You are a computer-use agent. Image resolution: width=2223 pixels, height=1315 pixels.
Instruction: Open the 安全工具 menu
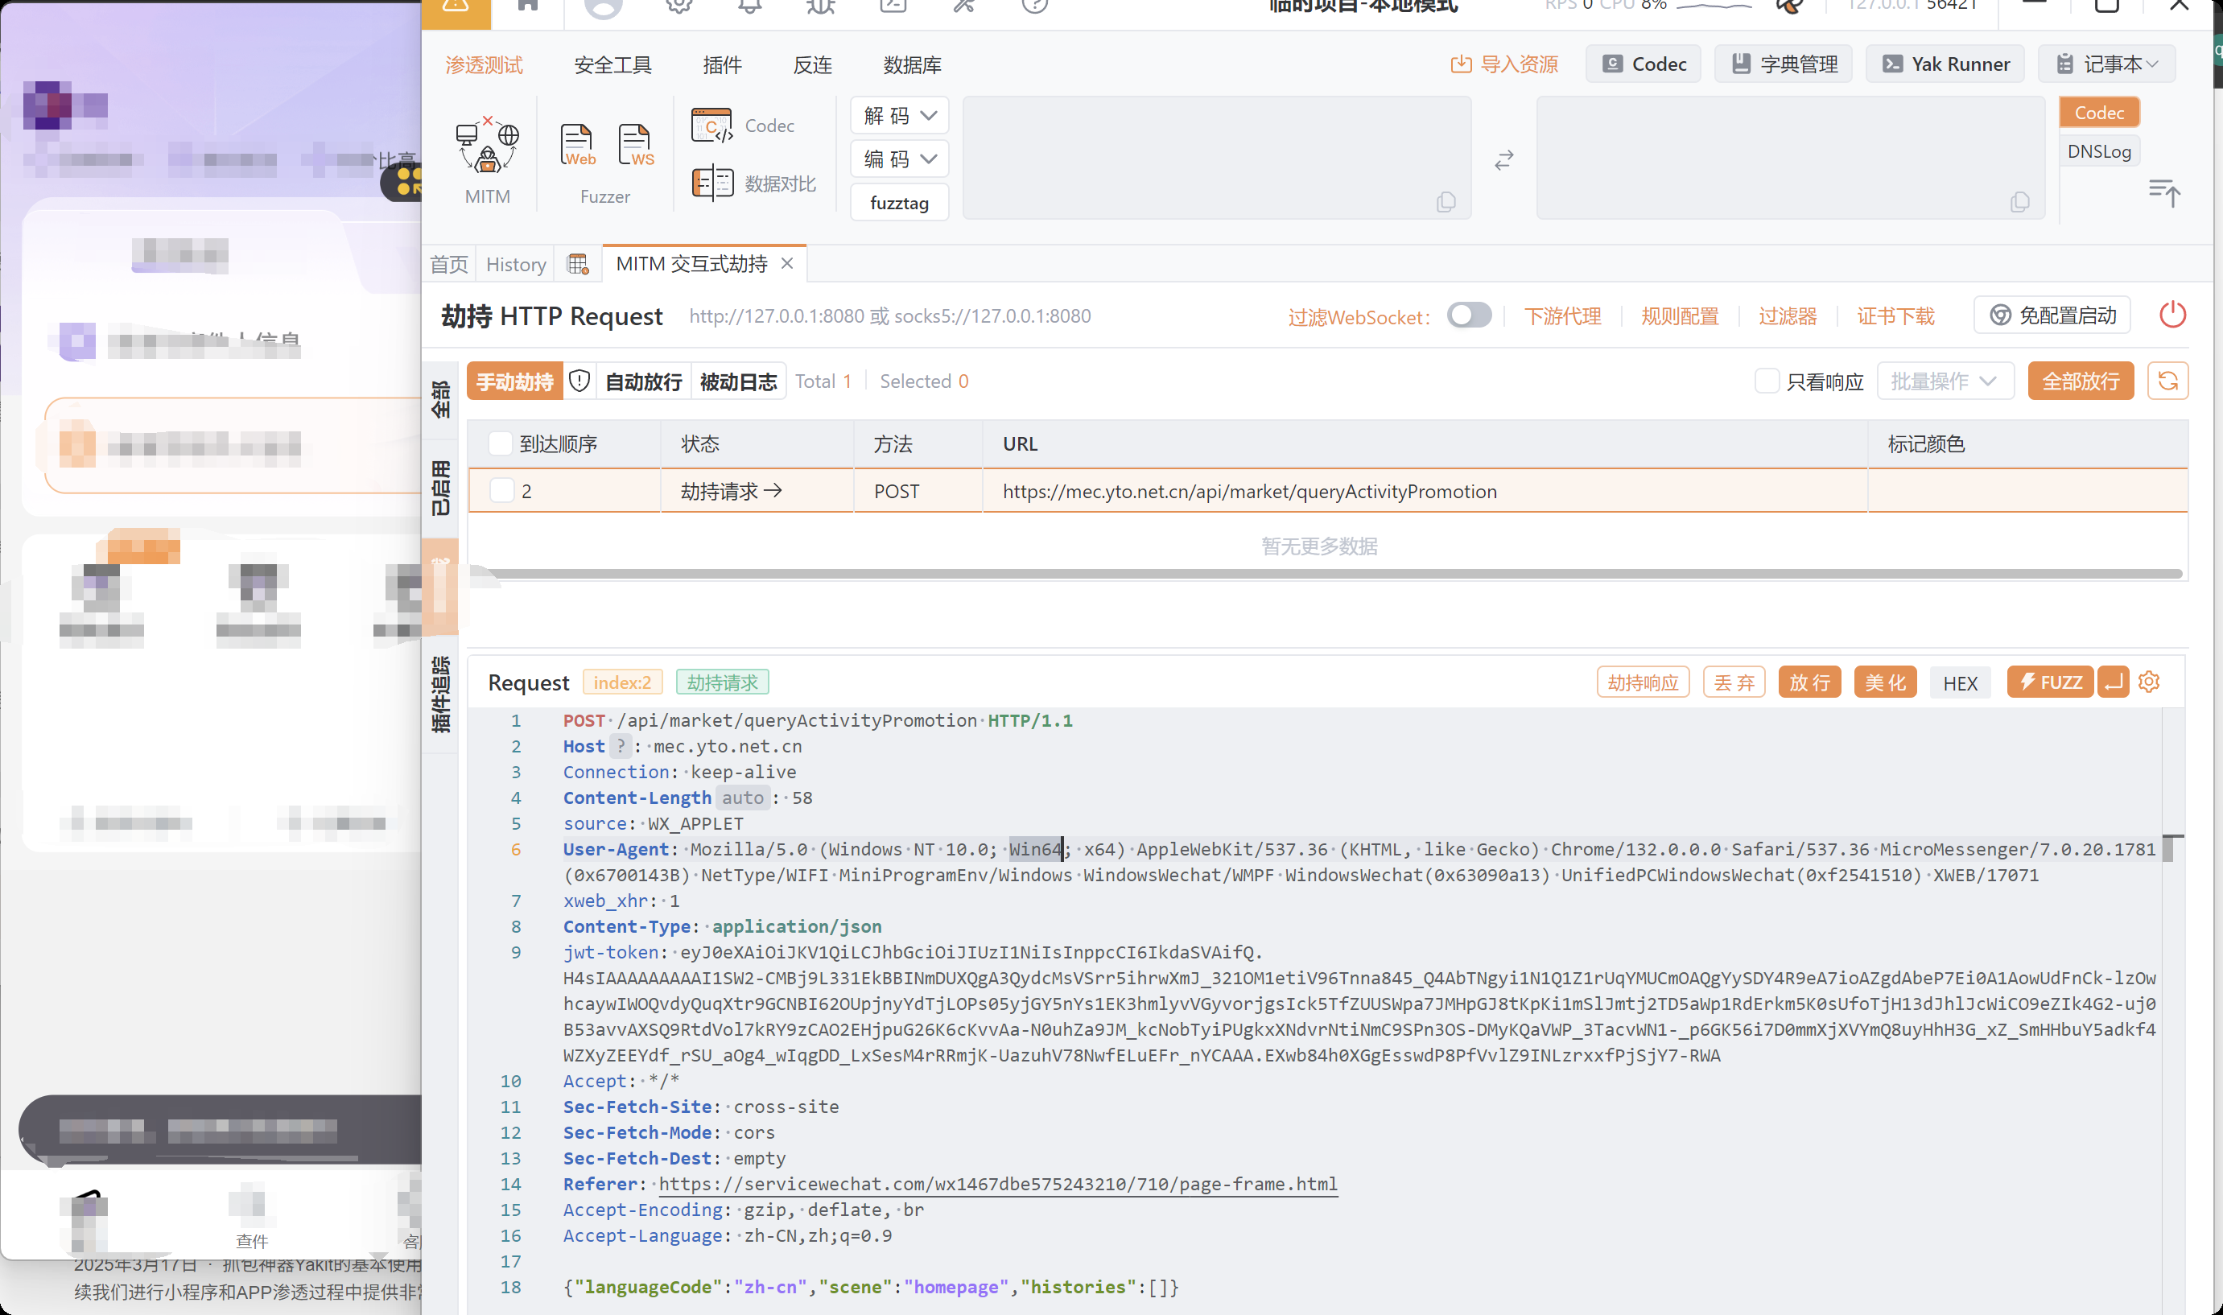tap(612, 64)
